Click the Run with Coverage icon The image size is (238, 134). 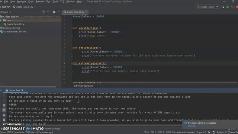232,7
